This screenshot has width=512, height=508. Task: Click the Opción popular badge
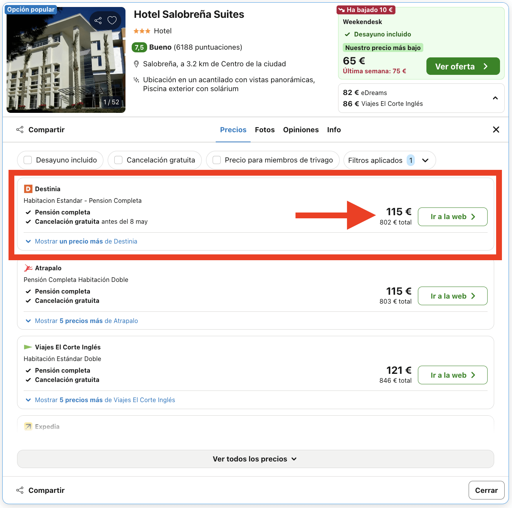tap(31, 9)
